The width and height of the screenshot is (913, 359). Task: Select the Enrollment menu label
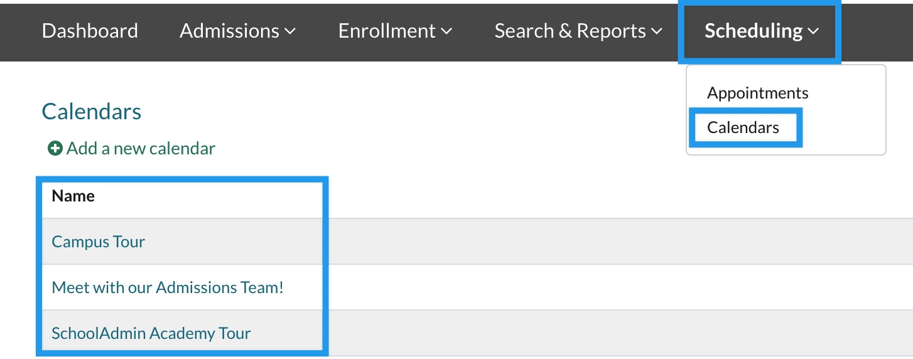point(387,31)
